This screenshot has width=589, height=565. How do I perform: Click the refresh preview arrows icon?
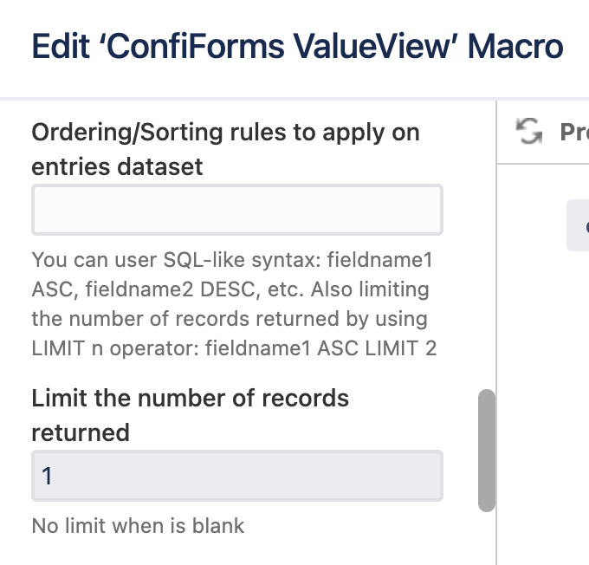(527, 132)
